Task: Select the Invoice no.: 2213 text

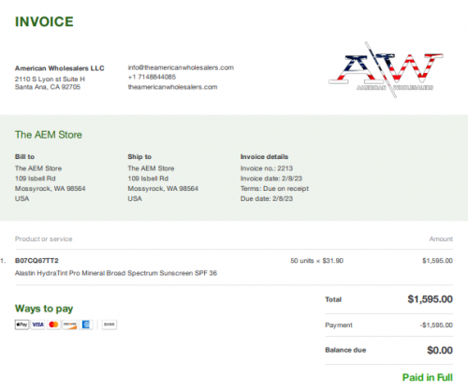Action: click(267, 168)
